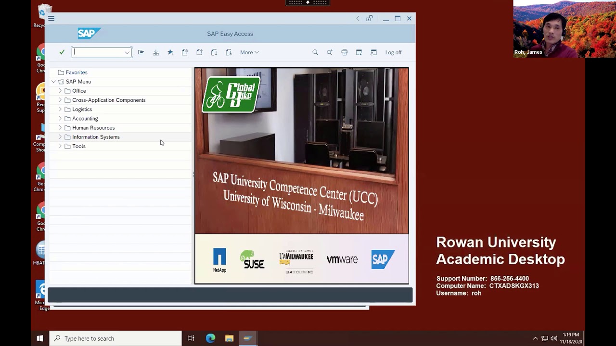Open File Explorer from taskbar
Viewport: 616px width, 346px height.
pos(229,338)
